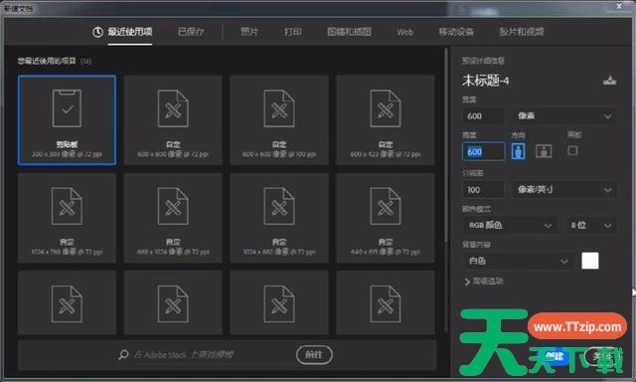Switch to the 已保存 tab
This screenshot has height=382, width=636.
pos(191,32)
